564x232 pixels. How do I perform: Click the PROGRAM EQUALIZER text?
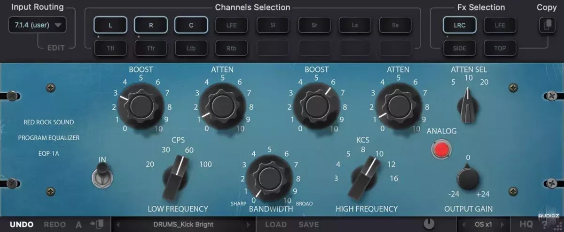pyautogui.click(x=49, y=138)
